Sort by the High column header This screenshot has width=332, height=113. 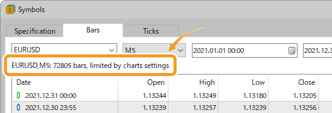(x=193, y=82)
